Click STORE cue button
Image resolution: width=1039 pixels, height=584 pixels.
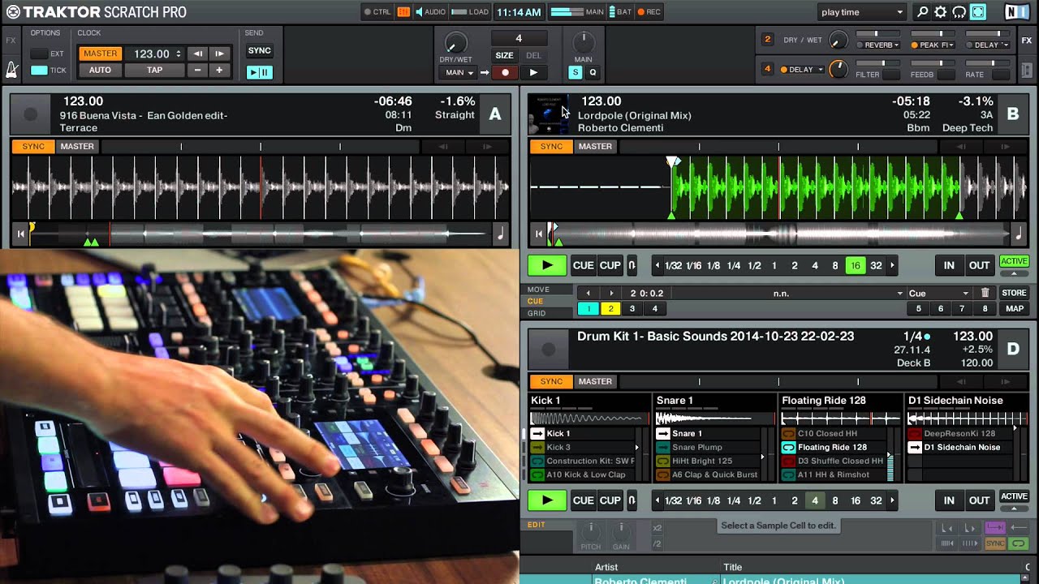pyautogui.click(x=1014, y=293)
